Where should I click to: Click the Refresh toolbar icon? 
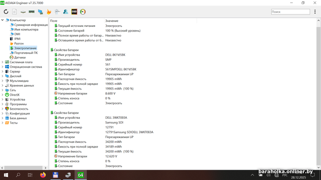[x=6, y=12]
